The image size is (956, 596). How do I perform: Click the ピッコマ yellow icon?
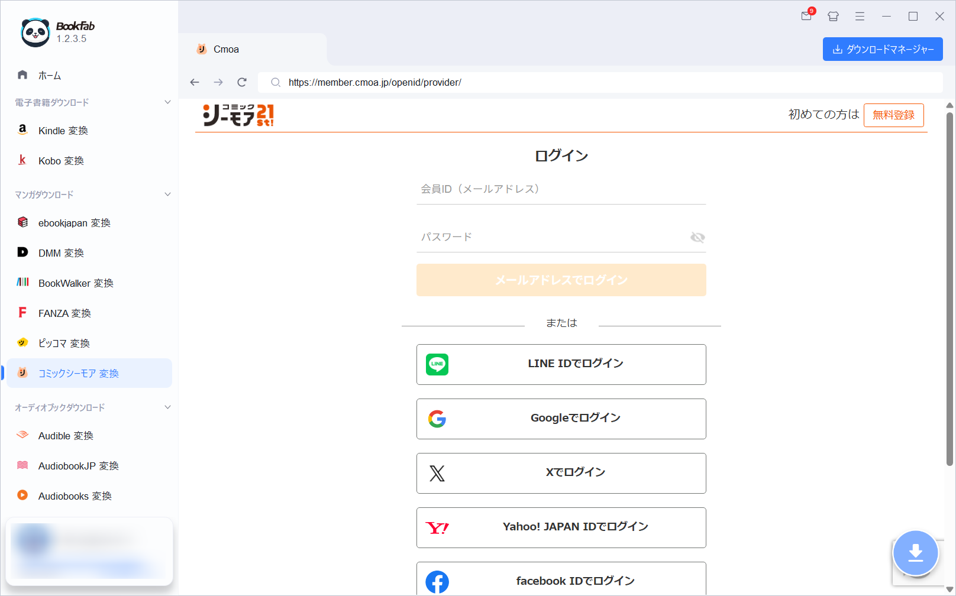(22, 342)
